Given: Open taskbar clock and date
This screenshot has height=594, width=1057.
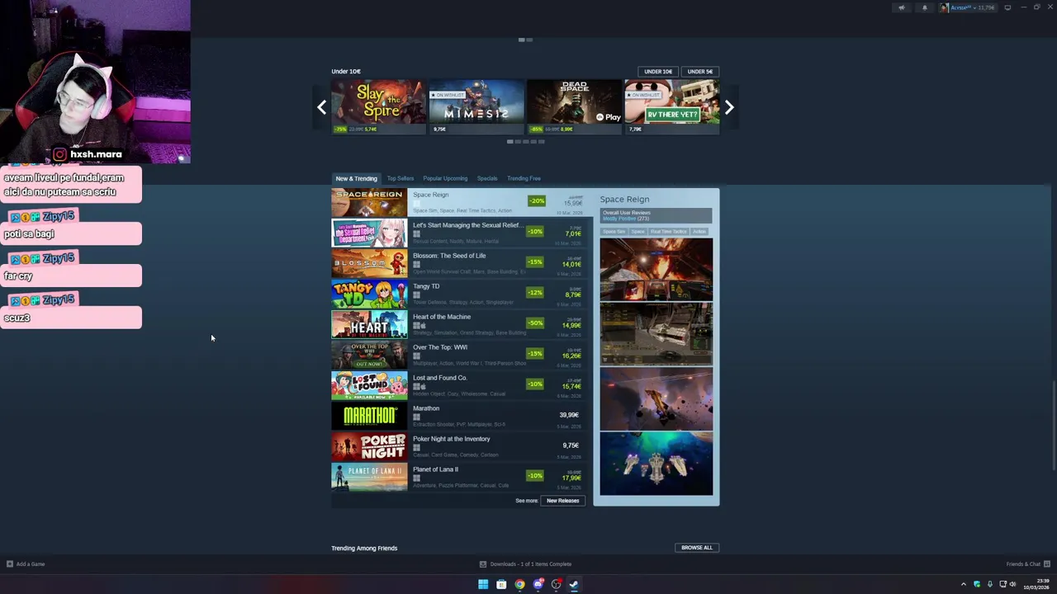Looking at the screenshot, I should (1038, 584).
